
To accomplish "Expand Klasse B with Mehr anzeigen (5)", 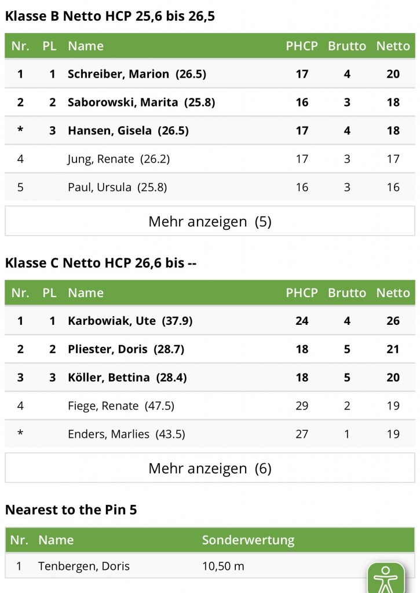I will point(210,221).
